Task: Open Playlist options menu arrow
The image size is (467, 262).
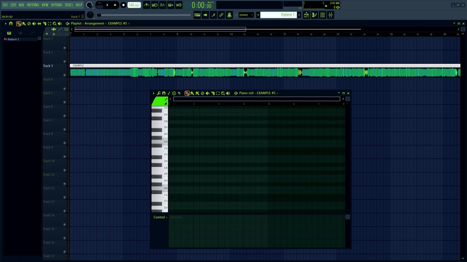Action: click(x=6, y=24)
